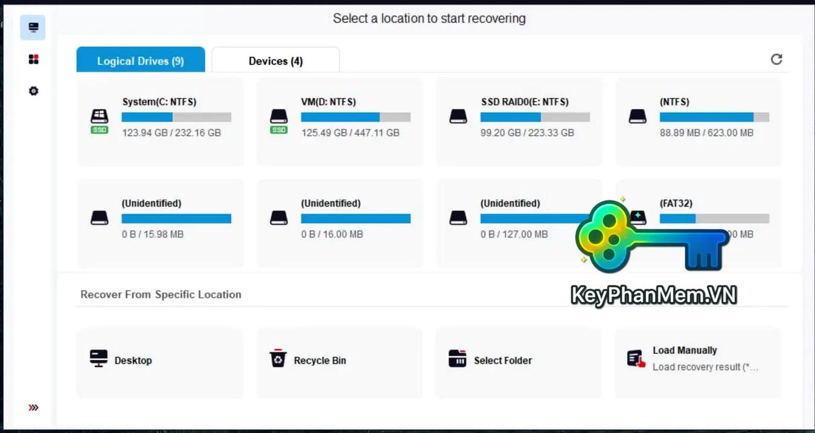This screenshot has width=815, height=433.
Task: Select the grid modules icon in the sidebar
Action: pyautogui.click(x=33, y=58)
